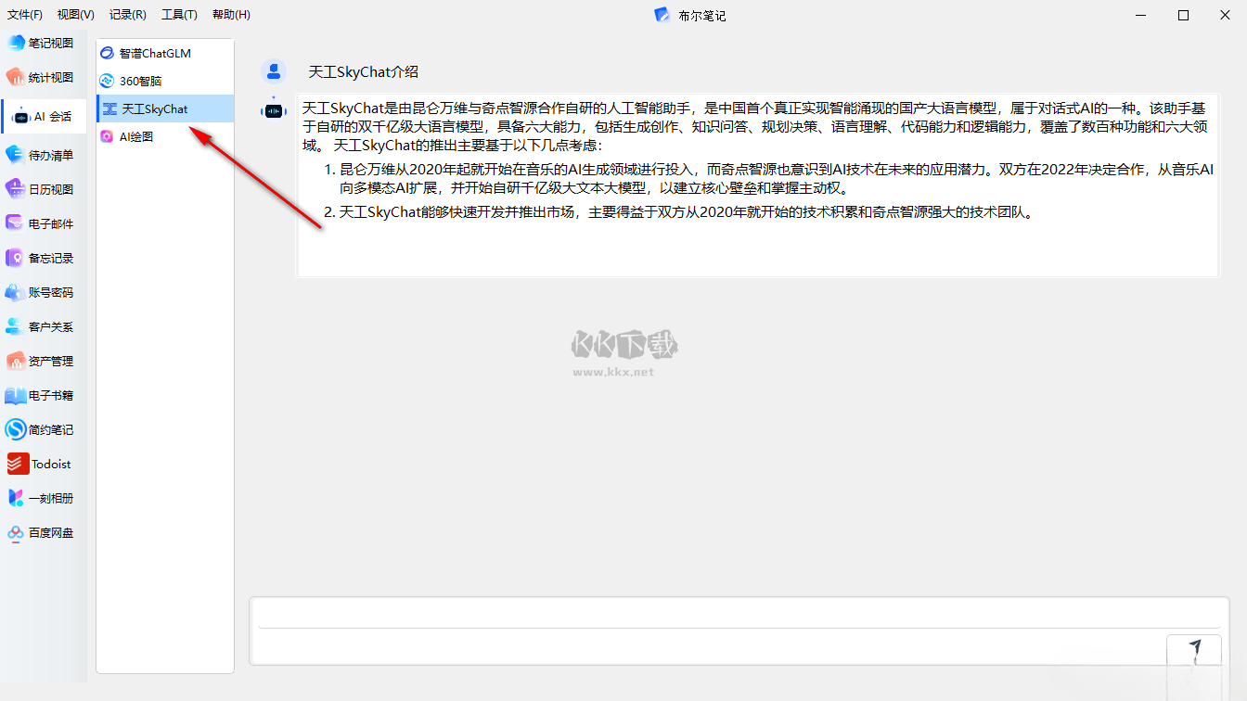Select the AI 会话 robot icon

point(20,117)
